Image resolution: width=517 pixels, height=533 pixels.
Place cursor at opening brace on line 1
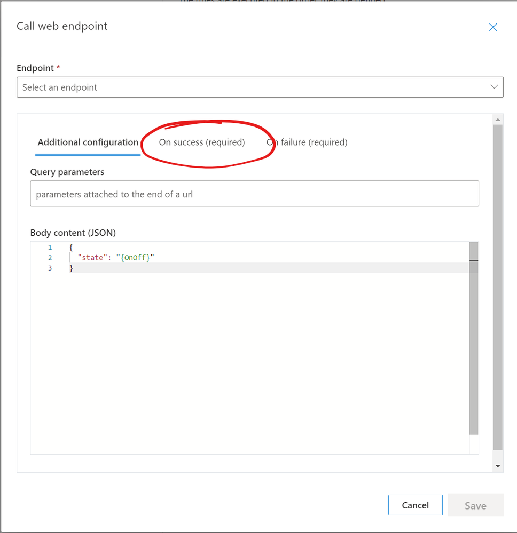click(x=71, y=248)
